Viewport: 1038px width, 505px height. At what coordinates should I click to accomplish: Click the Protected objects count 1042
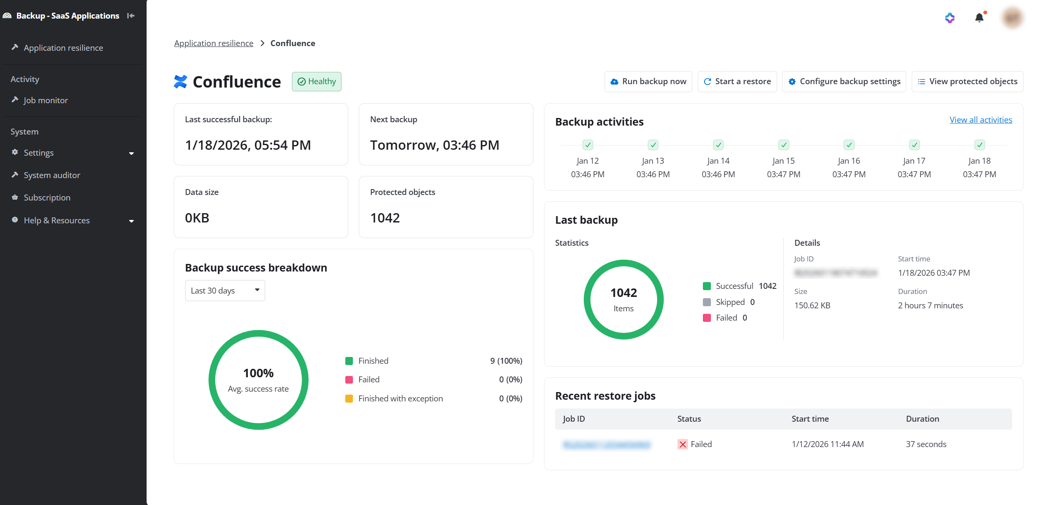point(385,218)
